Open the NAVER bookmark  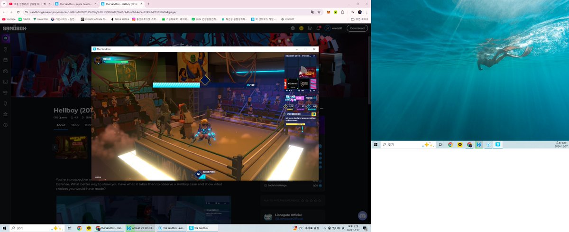(x=25, y=19)
